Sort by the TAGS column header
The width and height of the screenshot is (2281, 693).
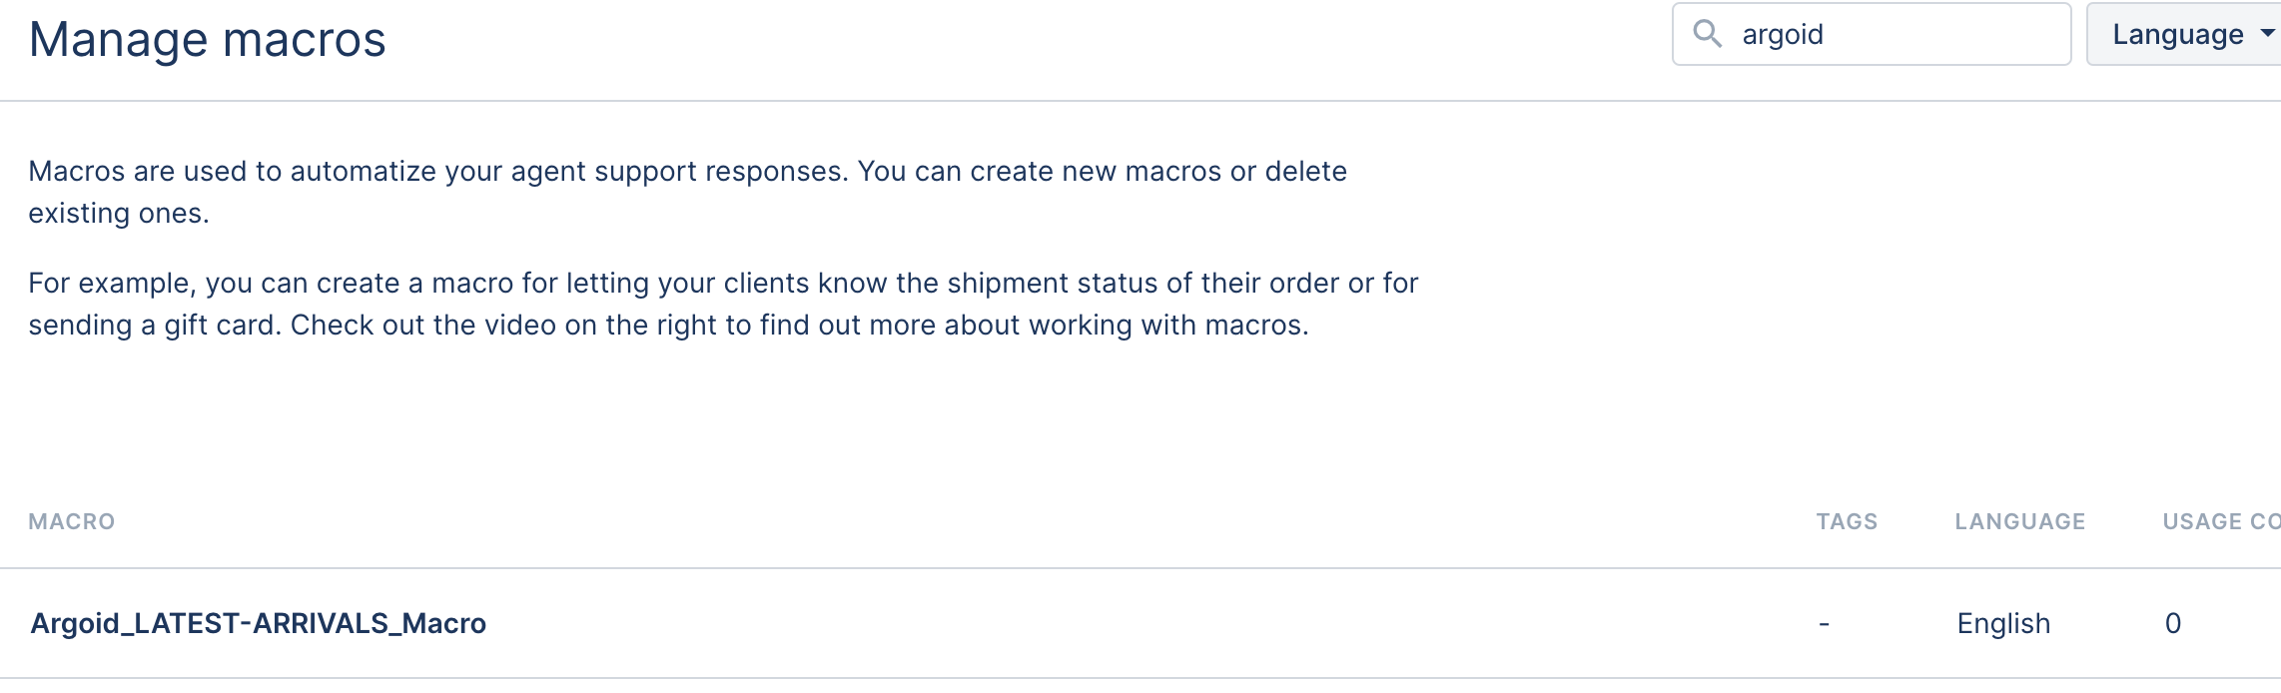(x=1847, y=521)
